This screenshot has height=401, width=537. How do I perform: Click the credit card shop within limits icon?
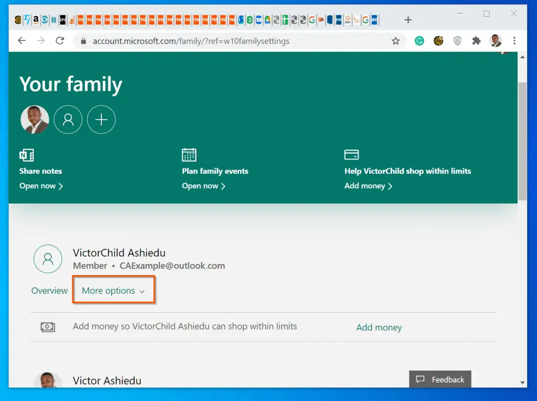[351, 155]
